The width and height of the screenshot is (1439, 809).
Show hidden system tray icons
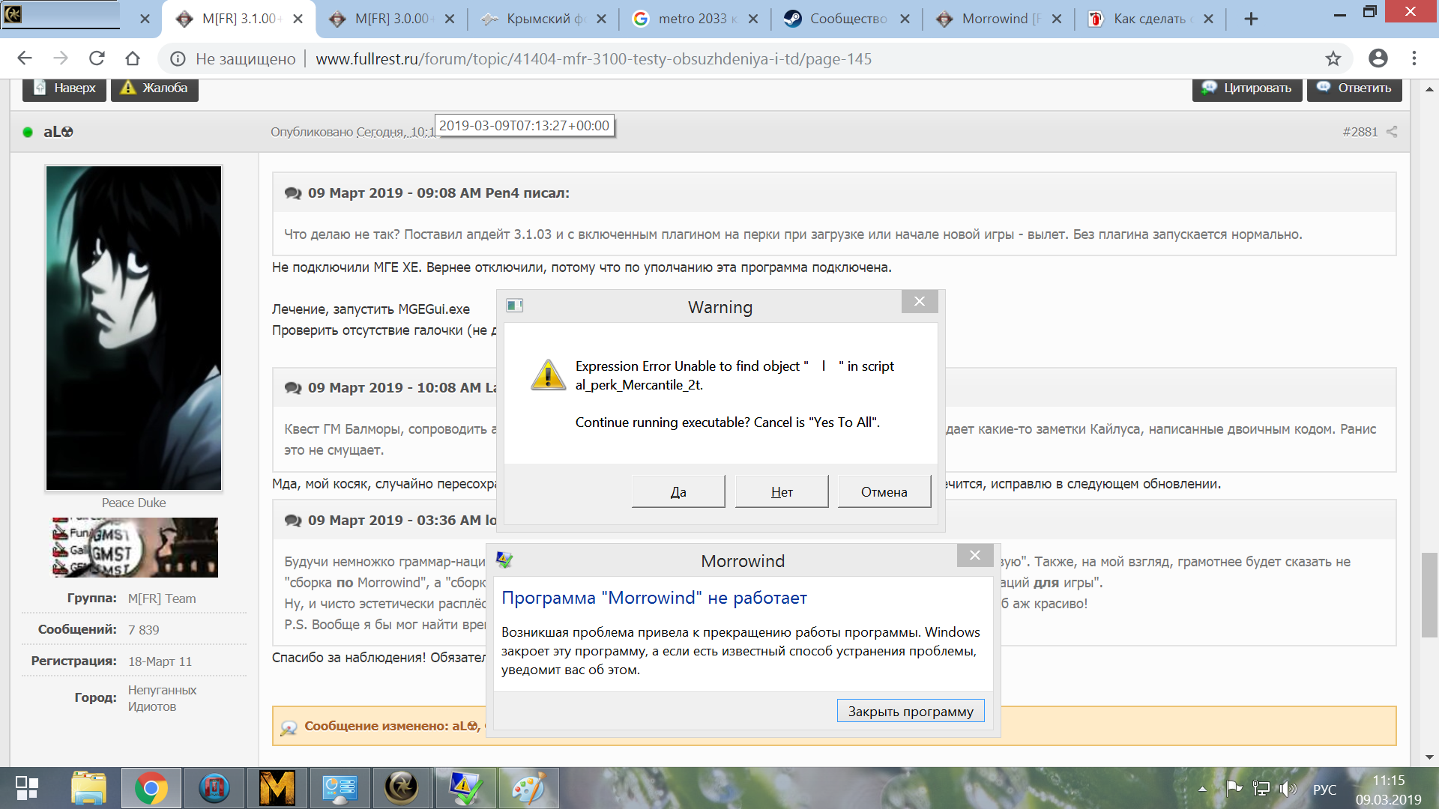(1202, 789)
